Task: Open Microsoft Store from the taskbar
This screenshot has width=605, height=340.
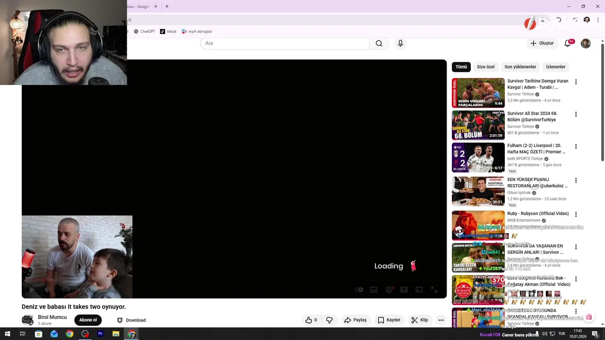Action: pyautogui.click(x=39, y=334)
